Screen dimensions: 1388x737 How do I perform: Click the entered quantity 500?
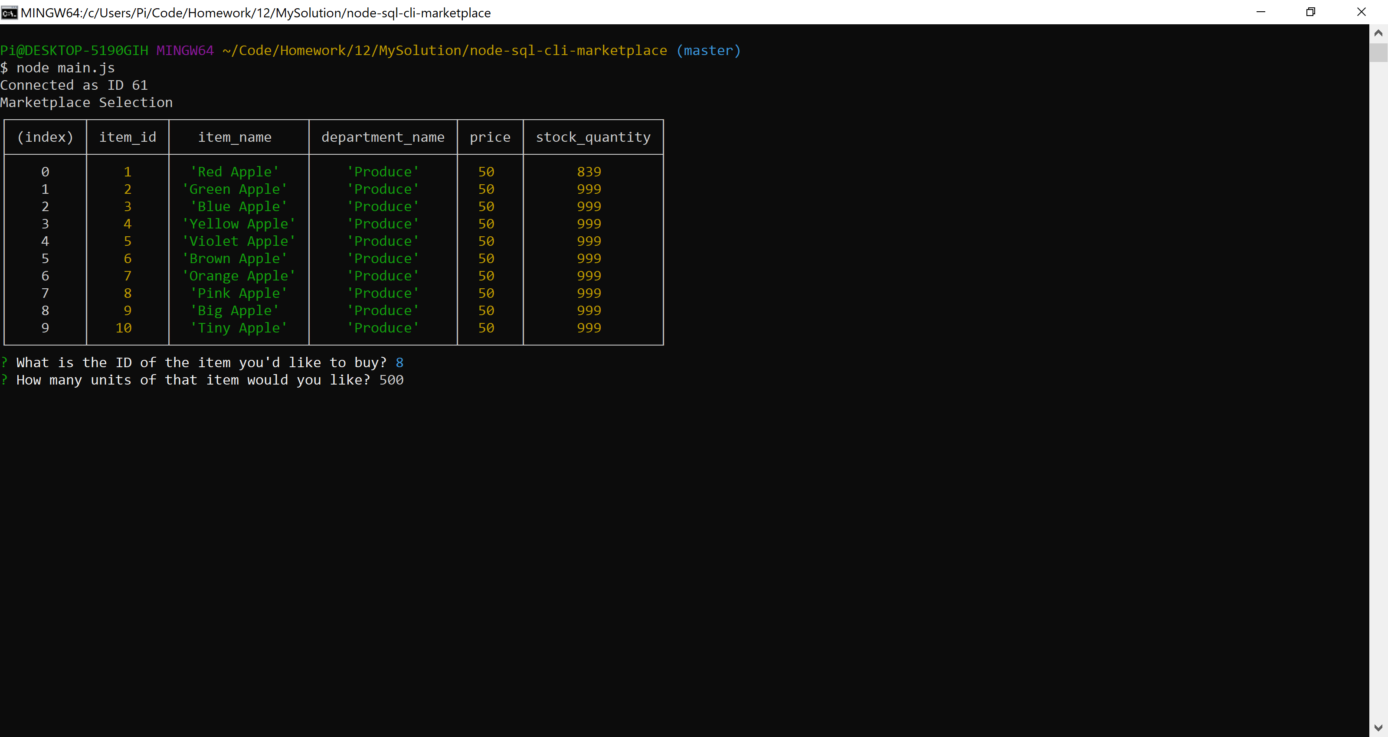(x=391, y=380)
